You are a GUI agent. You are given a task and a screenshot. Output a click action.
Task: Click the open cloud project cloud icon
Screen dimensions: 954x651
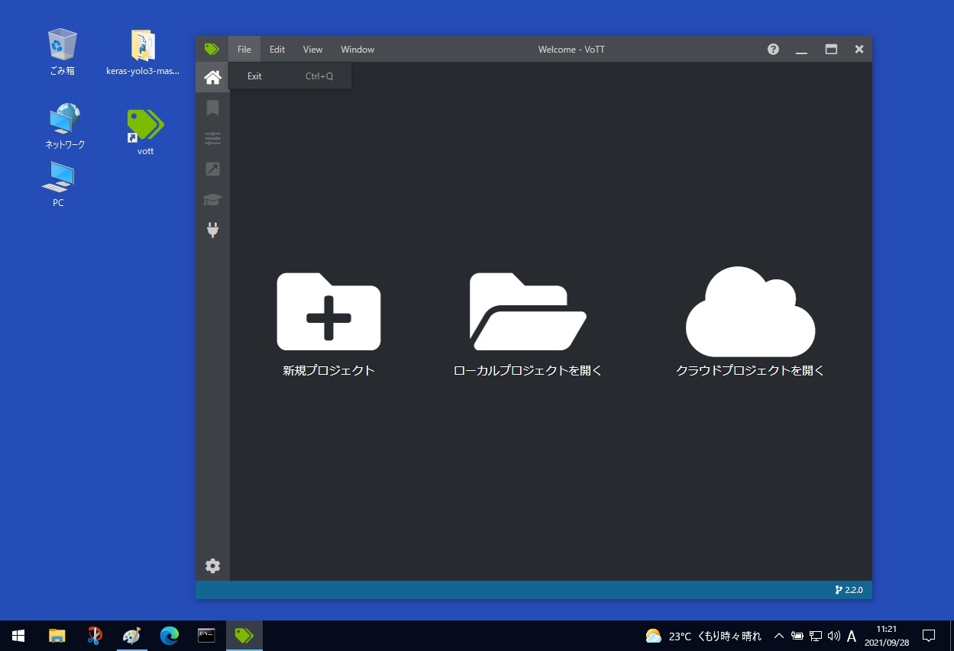750,311
